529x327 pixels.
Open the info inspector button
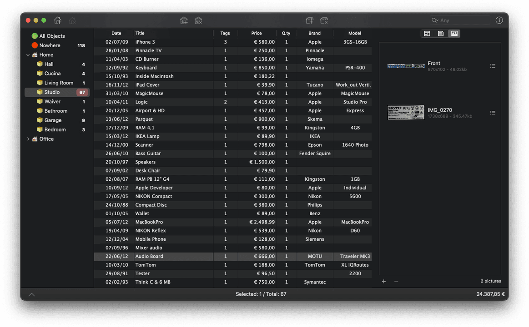tap(499, 20)
